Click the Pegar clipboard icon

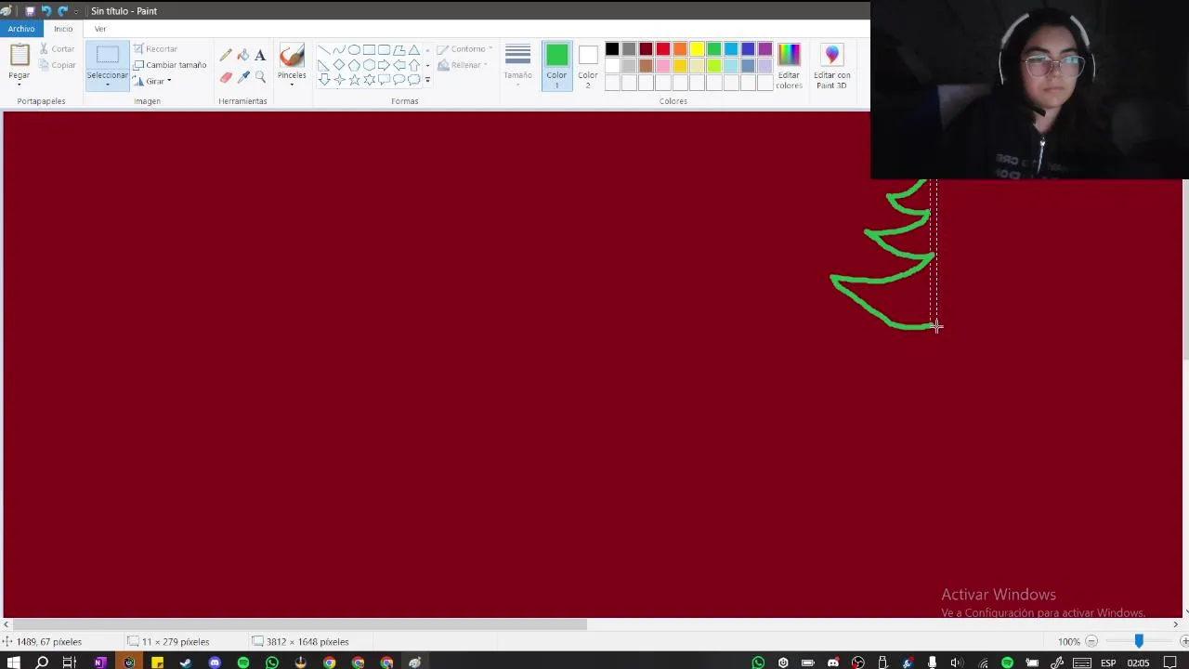tap(20, 56)
